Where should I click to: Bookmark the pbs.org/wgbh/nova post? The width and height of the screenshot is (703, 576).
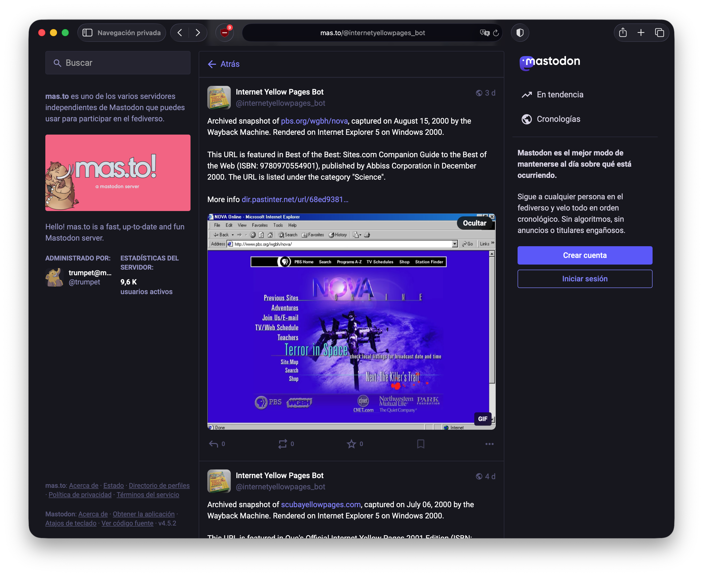[421, 444]
